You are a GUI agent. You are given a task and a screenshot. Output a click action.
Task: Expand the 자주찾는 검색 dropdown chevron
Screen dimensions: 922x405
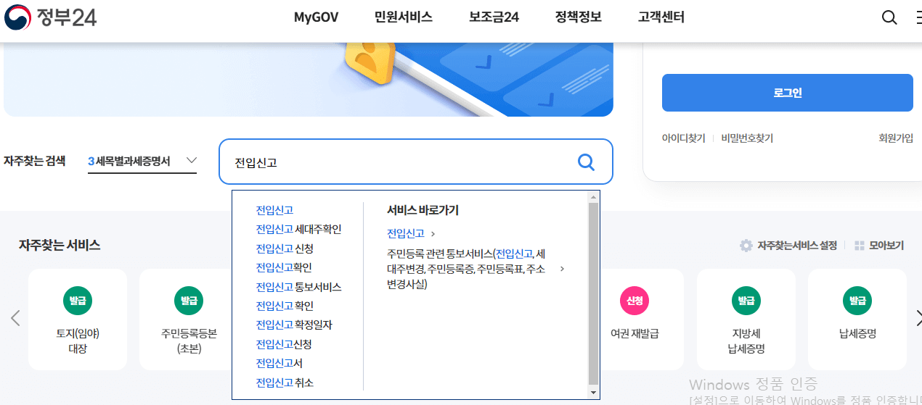[191, 160]
